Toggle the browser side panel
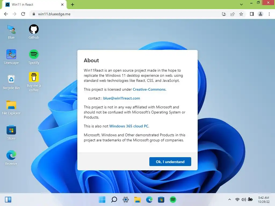 click(x=252, y=14)
